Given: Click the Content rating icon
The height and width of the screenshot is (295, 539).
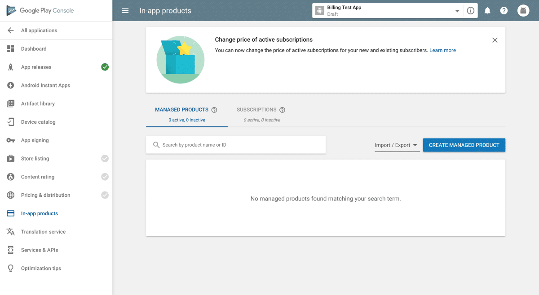Looking at the screenshot, I should (x=11, y=177).
